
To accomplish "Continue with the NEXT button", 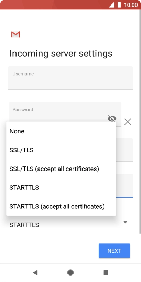I will [114, 251].
